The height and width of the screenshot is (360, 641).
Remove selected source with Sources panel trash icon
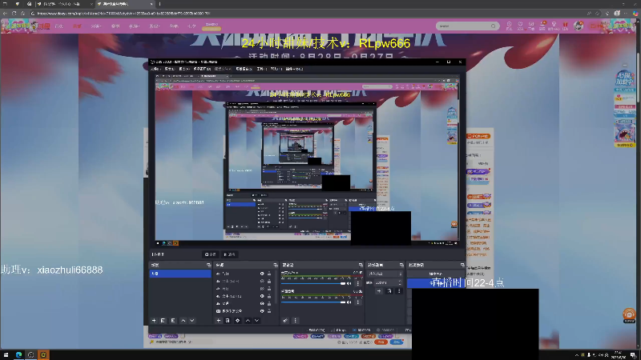[228, 321]
